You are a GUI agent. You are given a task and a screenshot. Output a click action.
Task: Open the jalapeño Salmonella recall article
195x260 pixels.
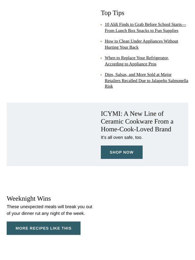click(x=146, y=80)
